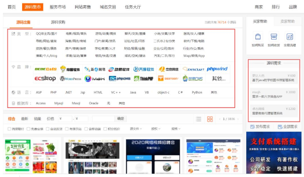Confirm price range with 确定 button
The width and height of the screenshot is (304, 177).
[120, 119]
